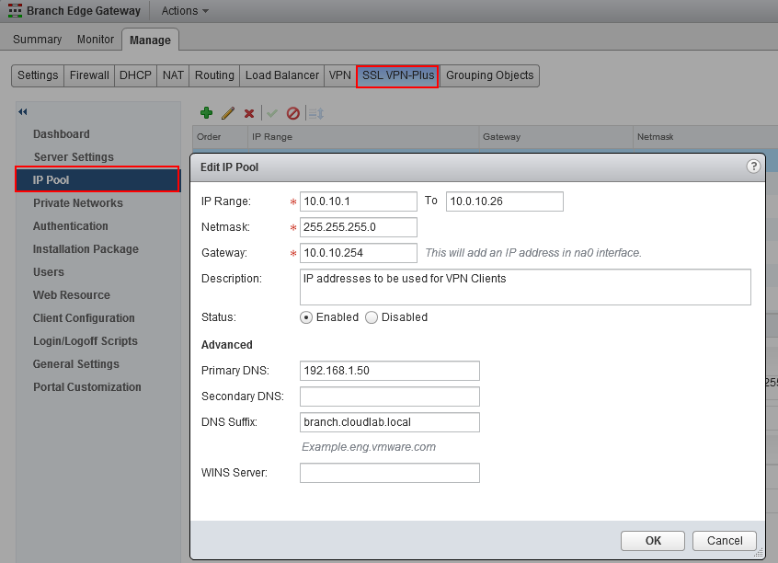Open Server Settings in the sidebar
The image size is (778, 563).
(74, 157)
